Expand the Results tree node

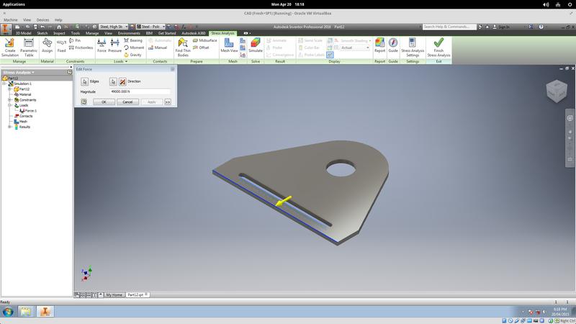tap(10, 127)
